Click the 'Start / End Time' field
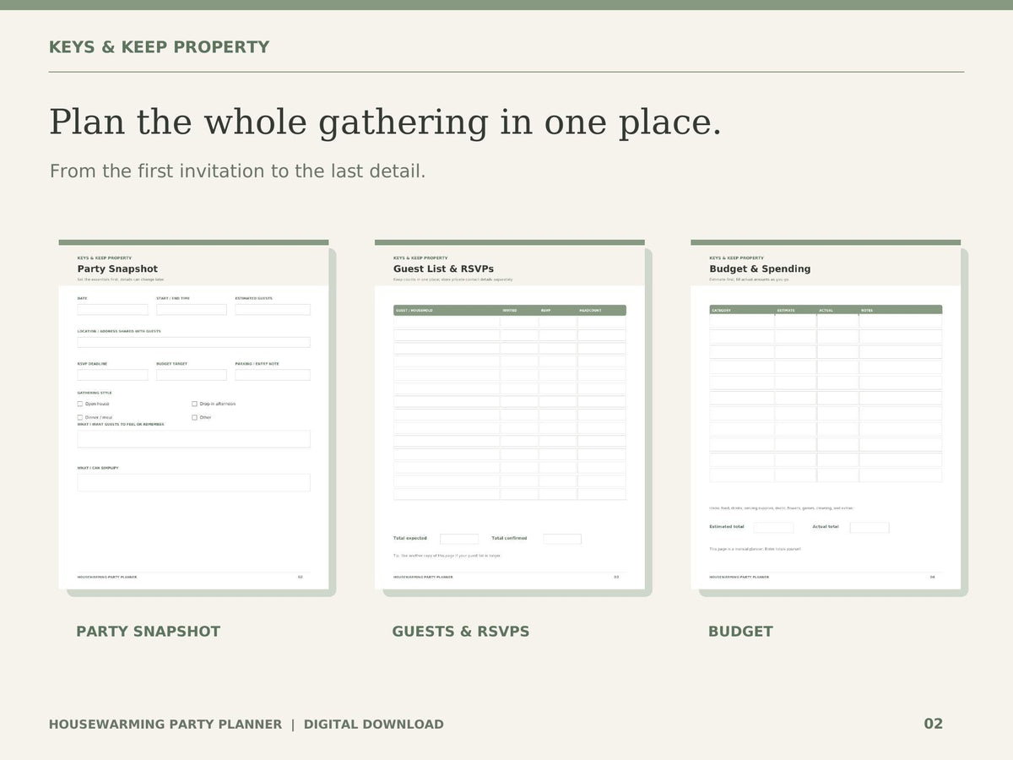Image resolution: width=1013 pixels, height=760 pixels. 192,310
